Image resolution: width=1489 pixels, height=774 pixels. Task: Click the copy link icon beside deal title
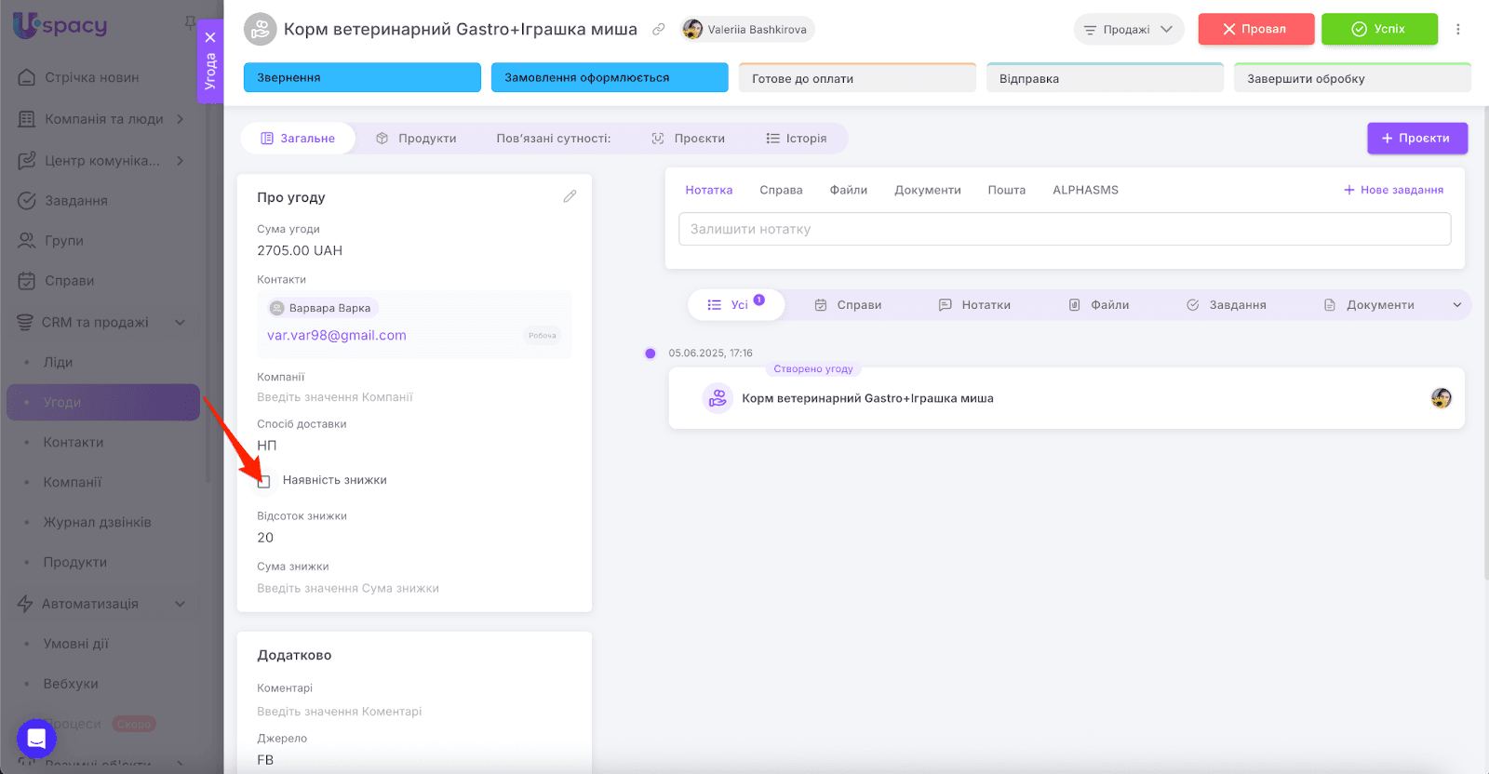click(658, 30)
